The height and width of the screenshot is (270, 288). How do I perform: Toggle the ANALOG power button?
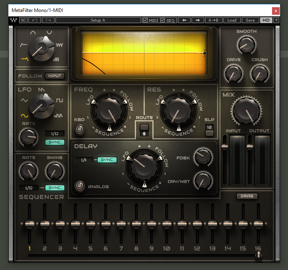[x=79, y=186]
